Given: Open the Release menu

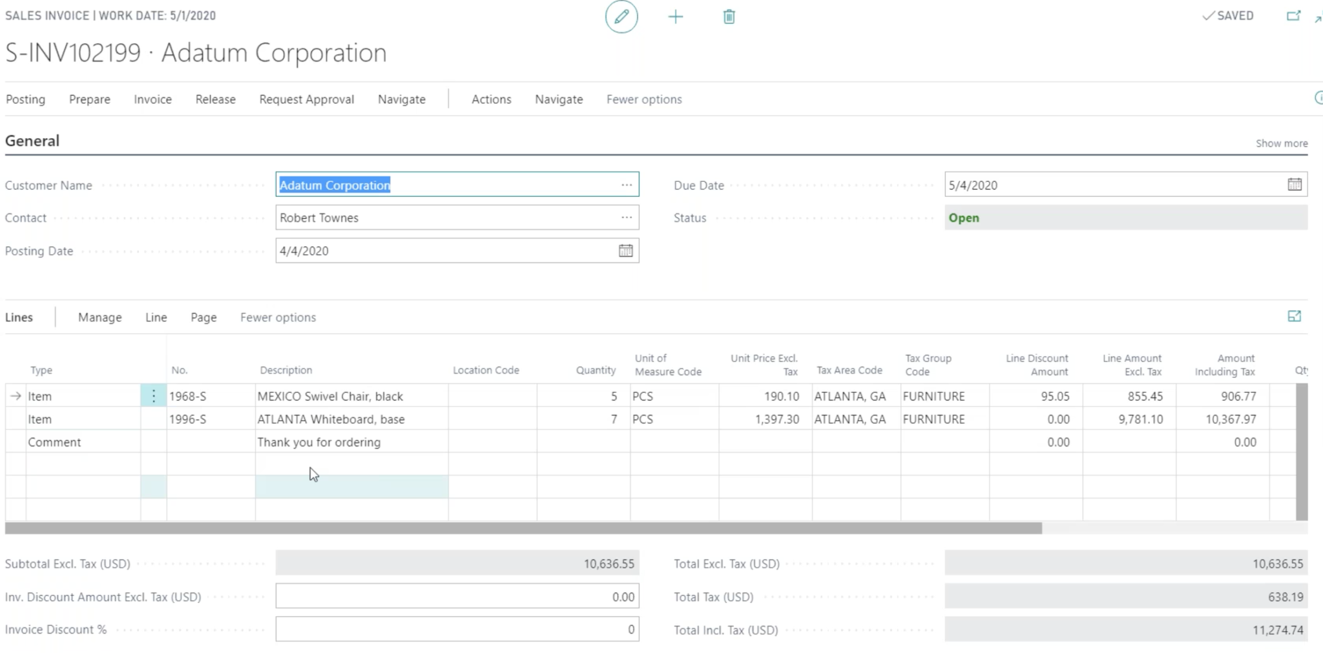Looking at the screenshot, I should click(x=216, y=99).
